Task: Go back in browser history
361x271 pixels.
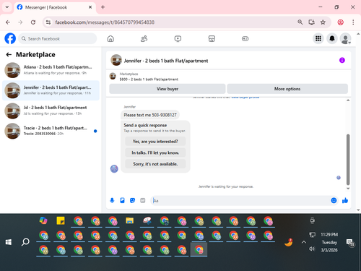Action: click(8, 22)
